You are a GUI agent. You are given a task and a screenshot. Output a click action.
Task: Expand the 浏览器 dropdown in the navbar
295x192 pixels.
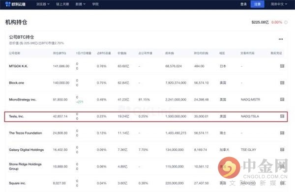click(43, 4)
